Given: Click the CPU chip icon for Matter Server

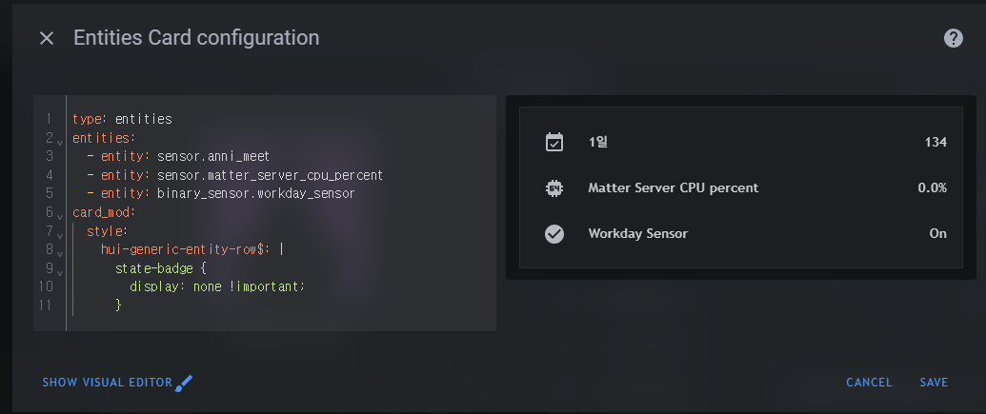Looking at the screenshot, I should [554, 187].
